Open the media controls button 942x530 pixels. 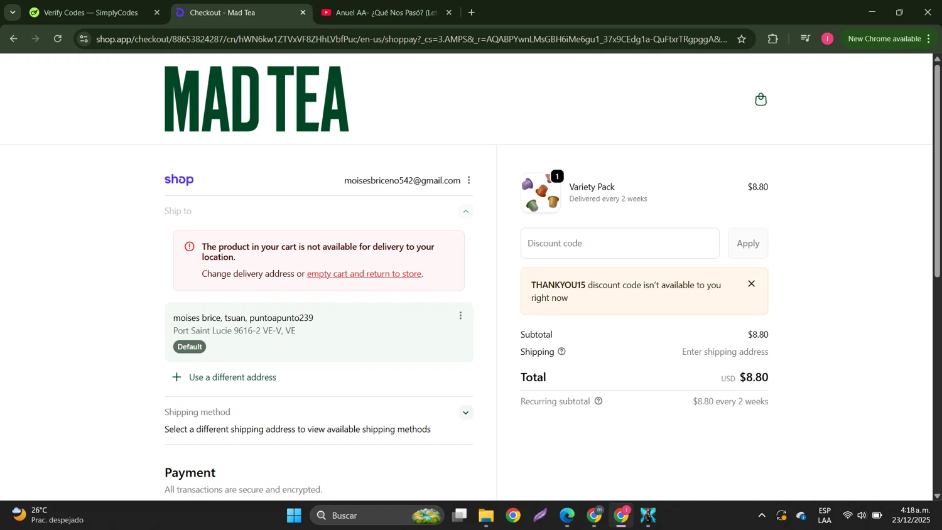point(805,39)
